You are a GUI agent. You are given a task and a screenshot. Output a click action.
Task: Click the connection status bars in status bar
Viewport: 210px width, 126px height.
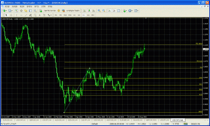tap(185, 124)
